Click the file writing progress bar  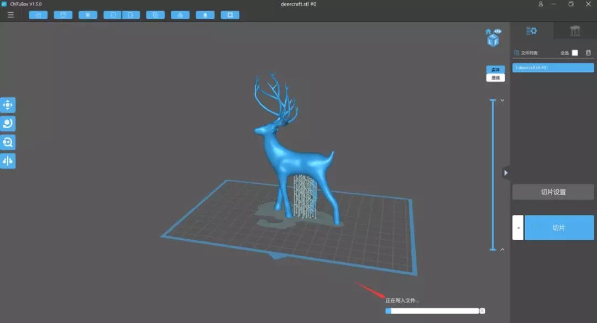[x=432, y=311]
